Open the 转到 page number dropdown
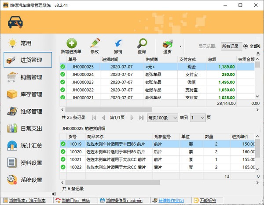264x205 pixels. pos(197,118)
